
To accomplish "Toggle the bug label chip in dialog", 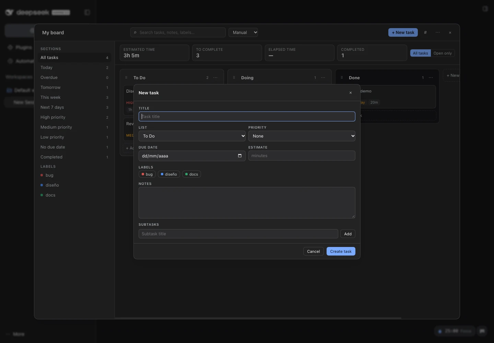I will point(147,174).
